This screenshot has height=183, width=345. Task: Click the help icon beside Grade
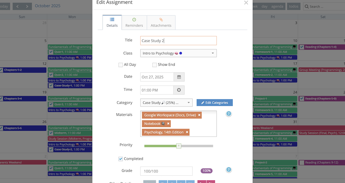pyautogui.click(x=229, y=170)
